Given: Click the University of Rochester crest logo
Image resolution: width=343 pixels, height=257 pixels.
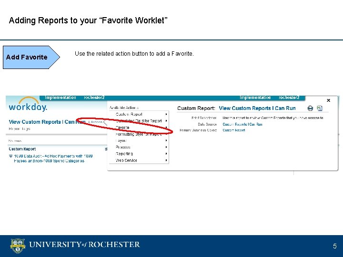Looking at the screenshot, I should point(18,246).
